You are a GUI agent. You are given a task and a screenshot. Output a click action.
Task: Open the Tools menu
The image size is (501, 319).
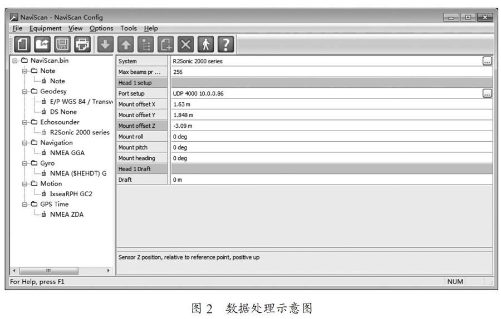point(129,28)
